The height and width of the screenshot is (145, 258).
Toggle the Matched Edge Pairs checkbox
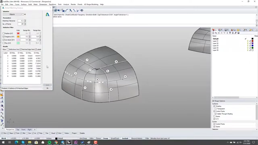(21, 49)
